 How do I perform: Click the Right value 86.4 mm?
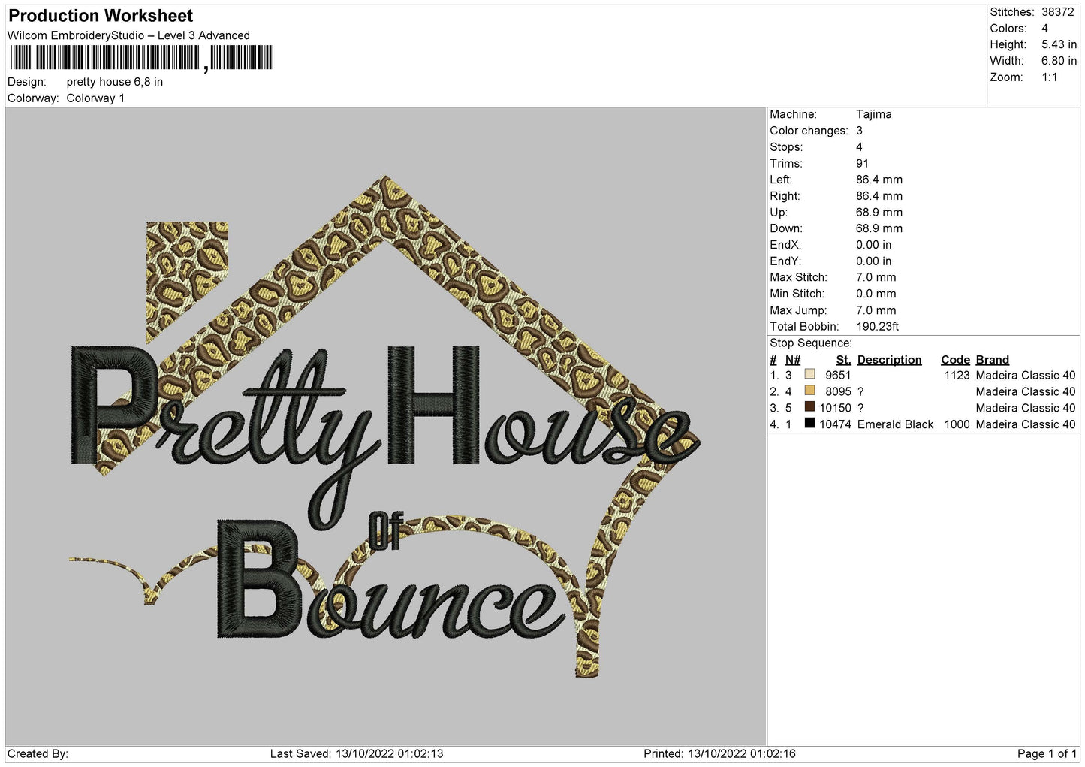click(x=879, y=196)
